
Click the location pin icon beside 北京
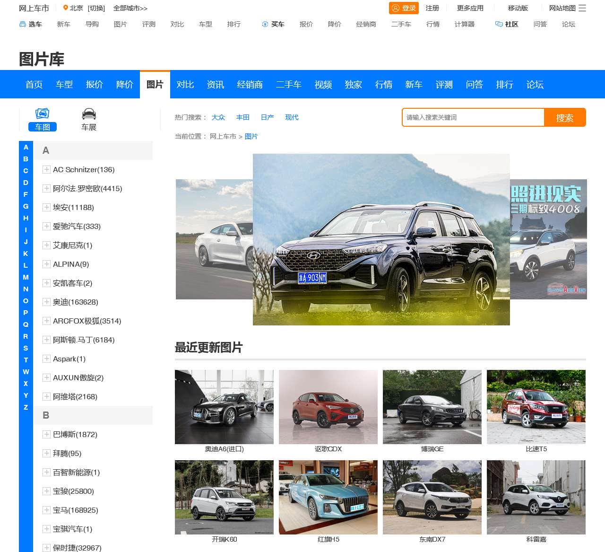pyautogui.click(x=65, y=8)
